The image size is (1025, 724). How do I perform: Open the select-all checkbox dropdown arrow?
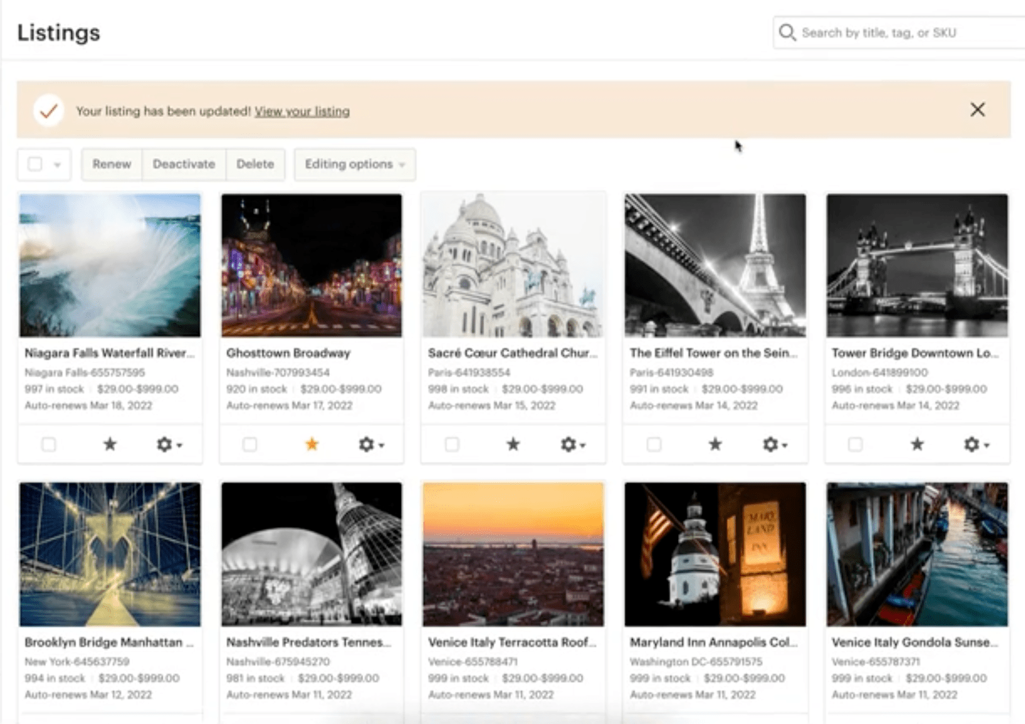pyautogui.click(x=57, y=165)
